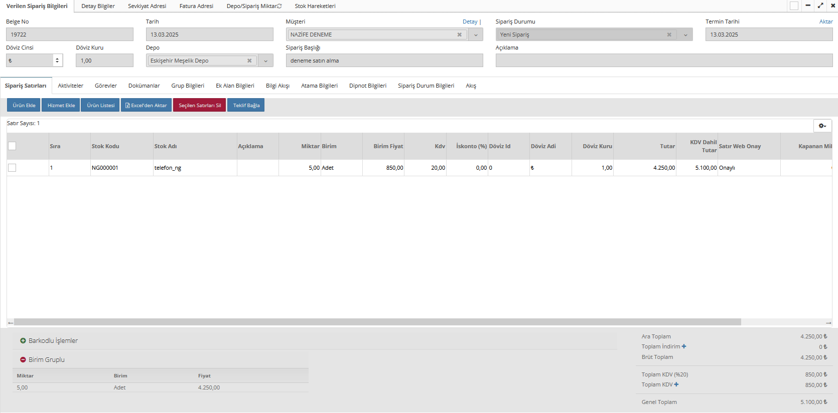Open the Müşteri dropdown arrow
This screenshot has width=838, height=413.
point(476,35)
